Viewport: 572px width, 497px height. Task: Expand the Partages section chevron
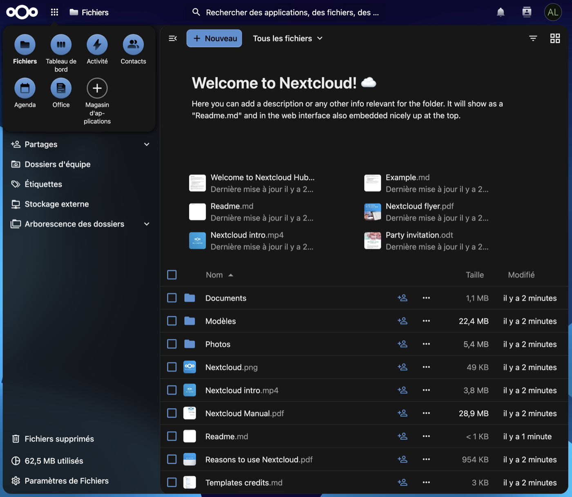147,144
